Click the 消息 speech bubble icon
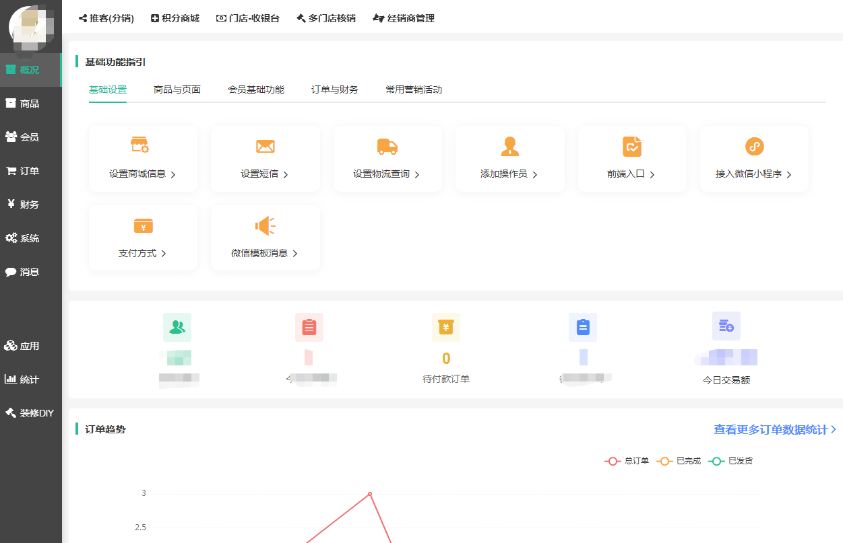 (11, 272)
